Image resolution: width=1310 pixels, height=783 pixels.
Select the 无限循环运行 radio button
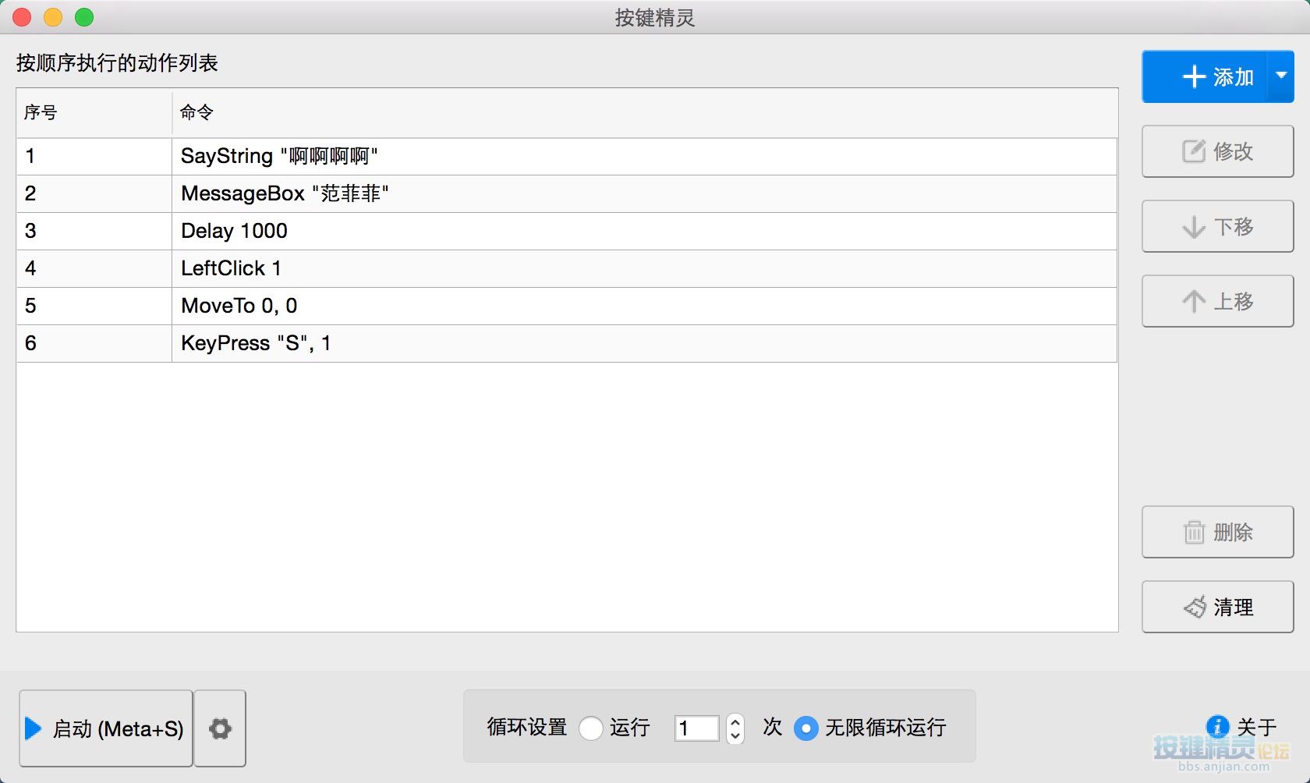[805, 728]
